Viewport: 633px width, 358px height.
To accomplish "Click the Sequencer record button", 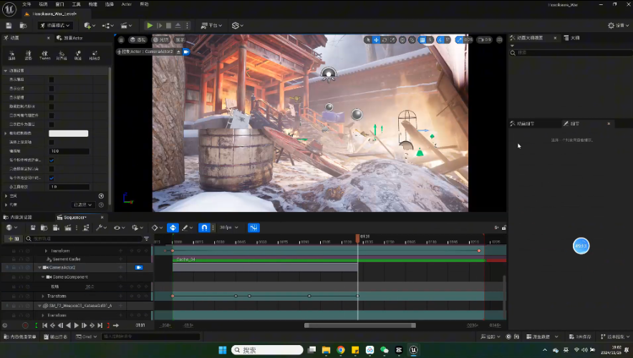I will click(x=26, y=325).
